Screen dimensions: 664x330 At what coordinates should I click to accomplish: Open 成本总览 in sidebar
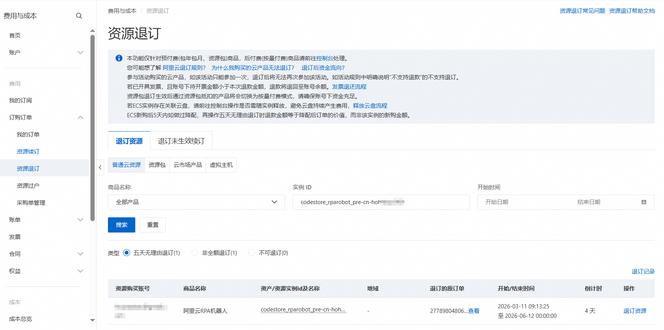coord(21,319)
